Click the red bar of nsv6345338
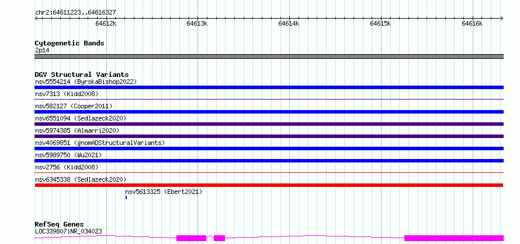The width and height of the screenshot is (520, 244). pos(269,185)
